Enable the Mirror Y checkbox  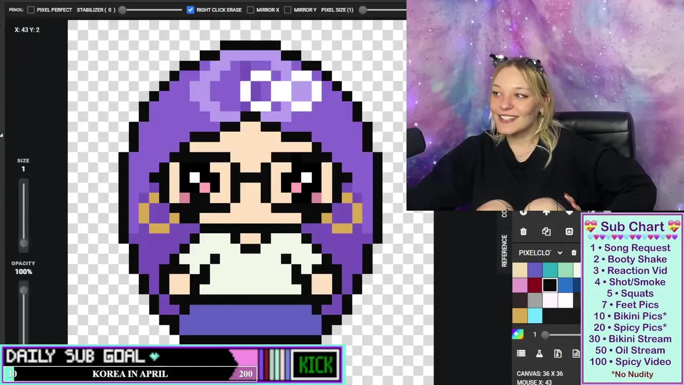287,10
